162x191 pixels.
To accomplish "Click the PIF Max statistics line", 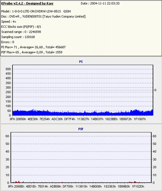I will tap(32, 52).
